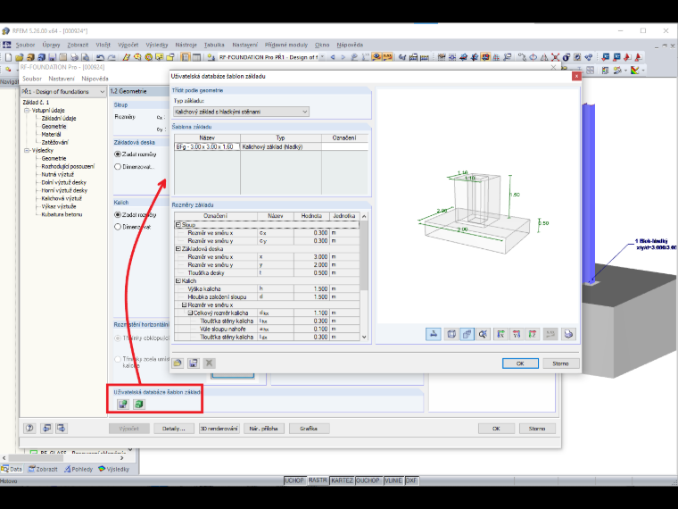The image size is (678, 509).
Task: Click Nár. příloha button
Action: pos(264,429)
